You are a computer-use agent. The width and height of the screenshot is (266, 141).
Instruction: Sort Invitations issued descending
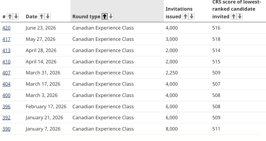[x=191, y=16]
